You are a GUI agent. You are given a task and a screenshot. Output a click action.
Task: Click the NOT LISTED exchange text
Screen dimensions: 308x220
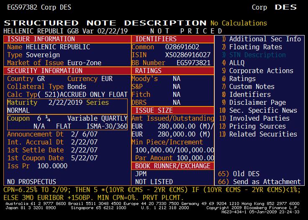tap(154, 182)
